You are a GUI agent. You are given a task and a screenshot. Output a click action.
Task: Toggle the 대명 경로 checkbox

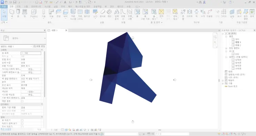(x=22, y=101)
